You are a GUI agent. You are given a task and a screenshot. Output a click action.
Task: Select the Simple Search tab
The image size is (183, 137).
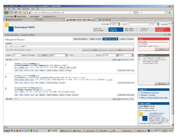coord(95,39)
